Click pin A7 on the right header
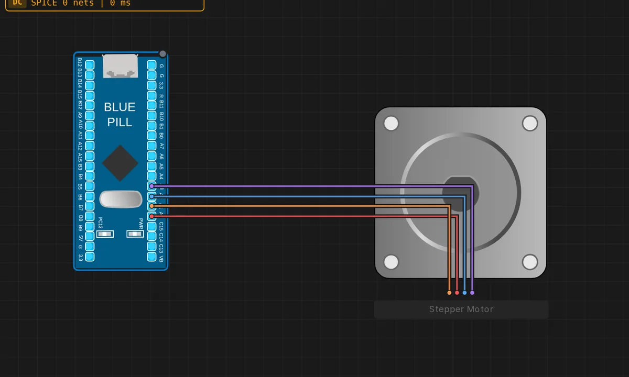The height and width of the screenshot is (377, 629). point(151,146)
